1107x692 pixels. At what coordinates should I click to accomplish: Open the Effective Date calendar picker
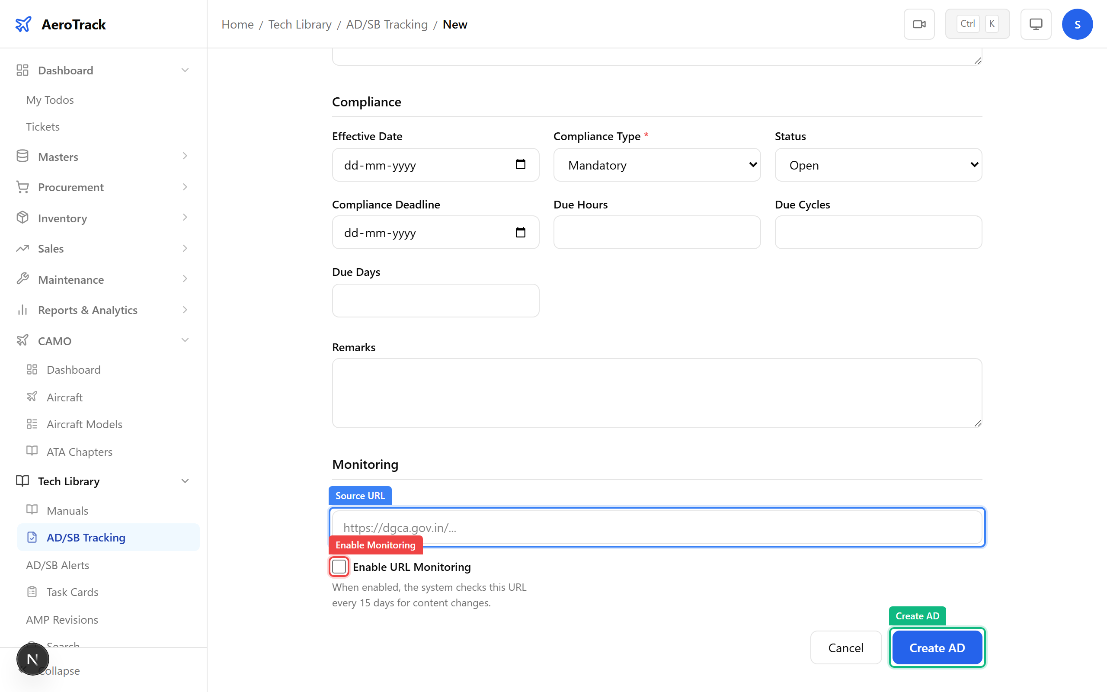[x=521, y=164]
